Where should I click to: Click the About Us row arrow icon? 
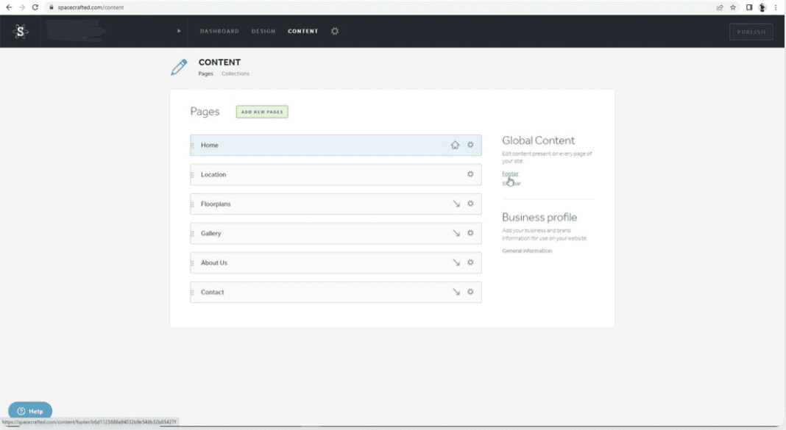456,262
